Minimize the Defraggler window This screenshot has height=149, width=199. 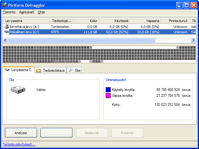click(x=179, y=5)
